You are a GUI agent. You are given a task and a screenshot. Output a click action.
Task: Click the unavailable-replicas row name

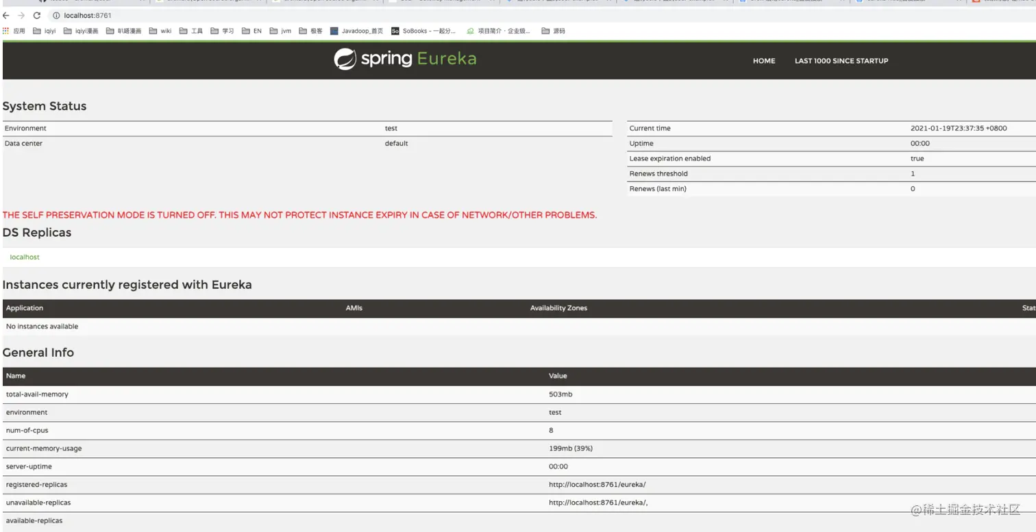(38, 503)
